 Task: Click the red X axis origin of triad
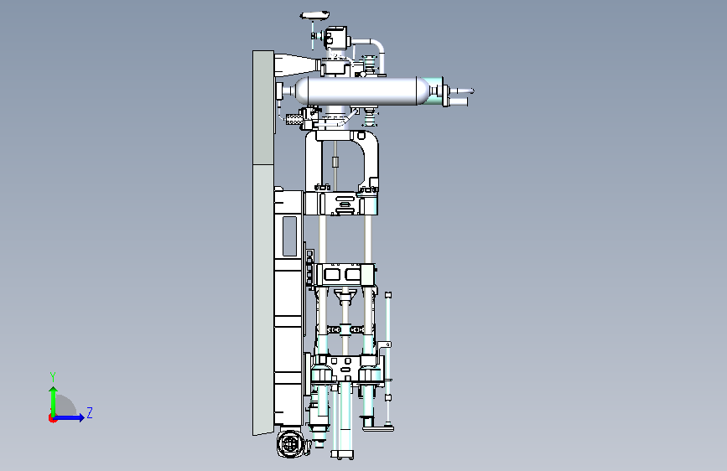[x=52, y=418]
